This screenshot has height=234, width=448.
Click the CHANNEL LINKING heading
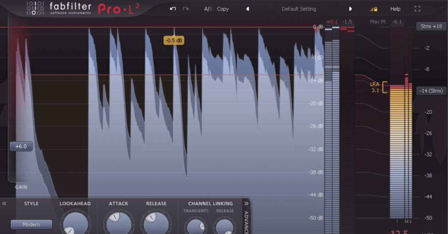click(210, 203)
